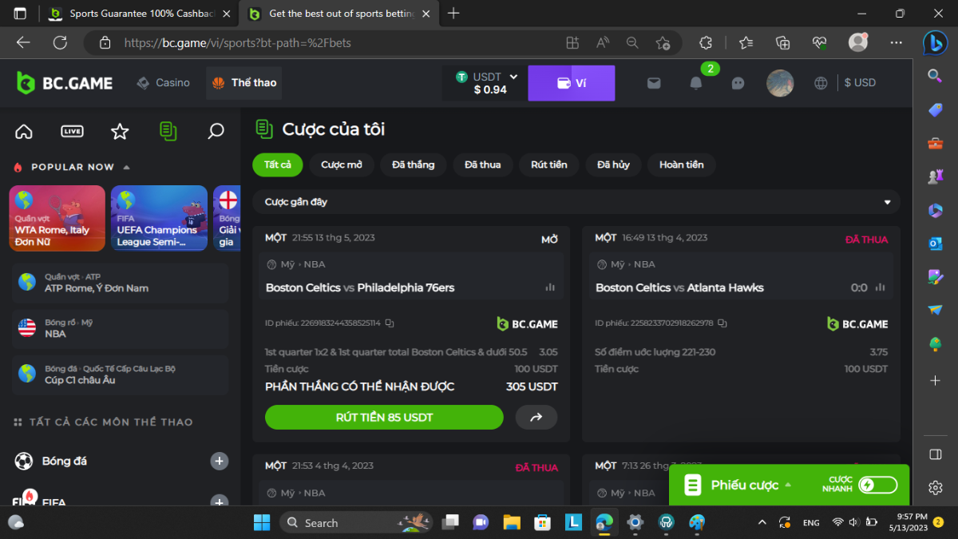Open the chat bubble icon
Screen dimensions: 958x539
click(x=738, y=83)
